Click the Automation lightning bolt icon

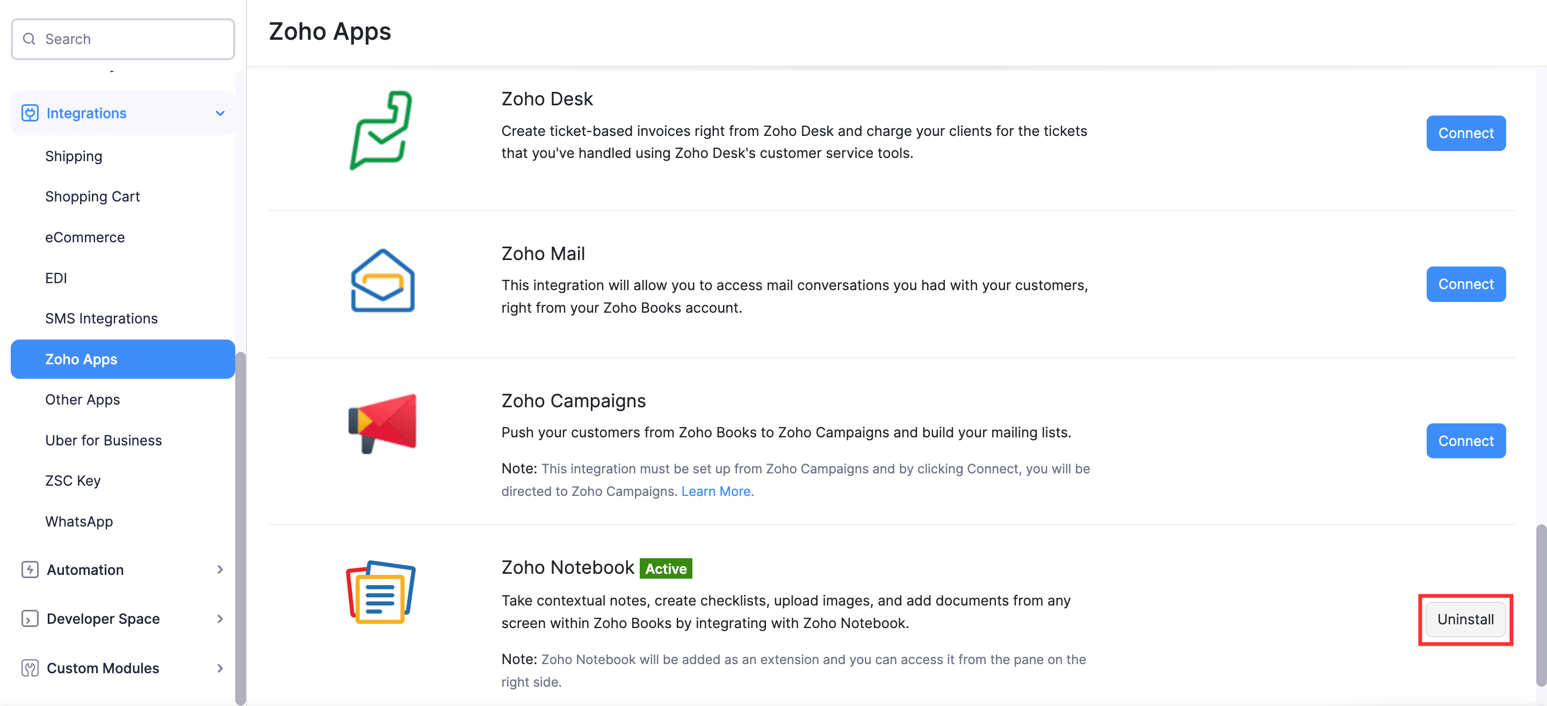(30, 570)
